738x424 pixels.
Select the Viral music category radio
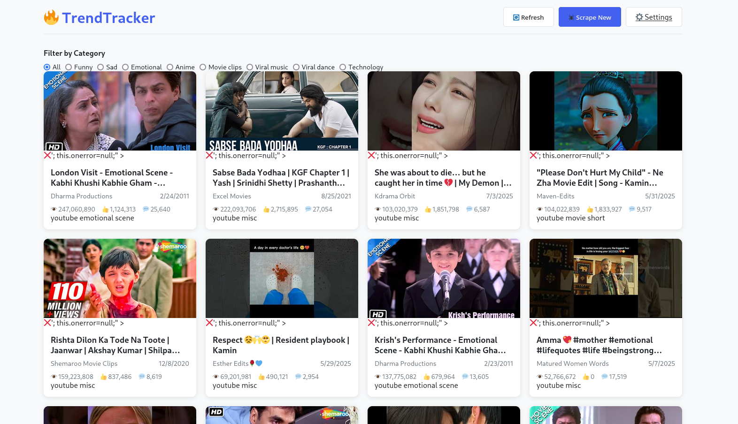[250, 67]
